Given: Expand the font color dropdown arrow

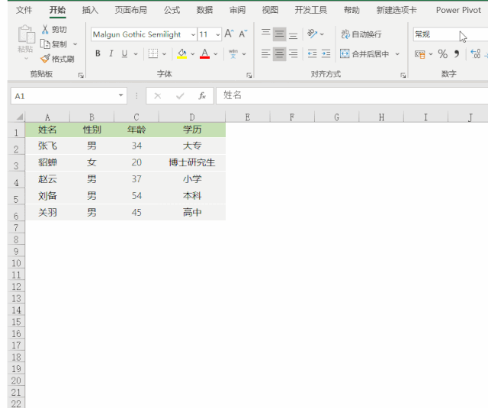Looking at the screenshot, I should 215,54.
